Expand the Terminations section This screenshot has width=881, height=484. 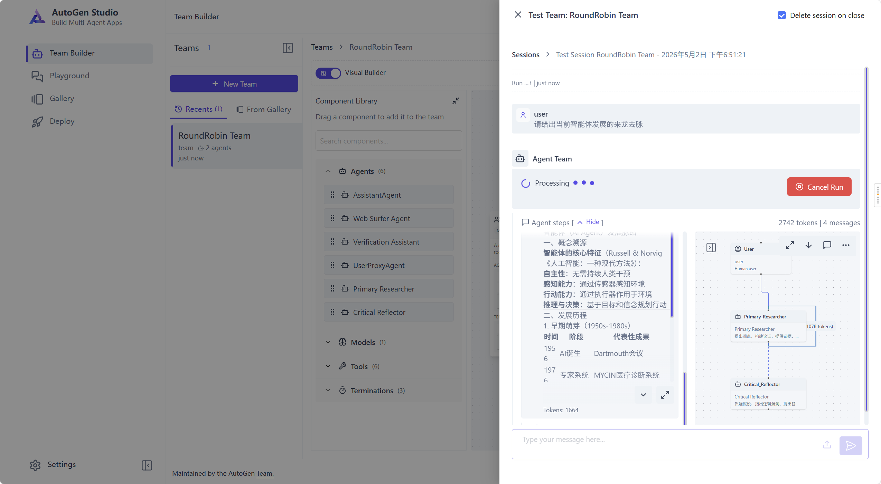pyautogui.click(x=328, y=391)
